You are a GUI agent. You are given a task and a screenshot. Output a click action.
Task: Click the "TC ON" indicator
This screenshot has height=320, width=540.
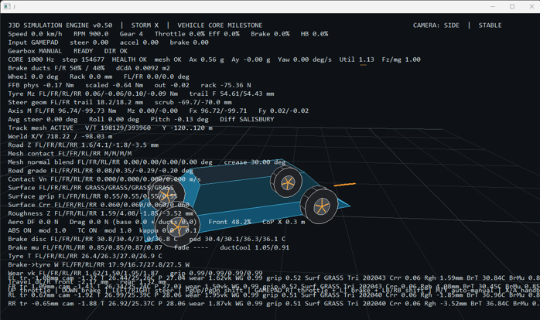[x=87, y=230]
